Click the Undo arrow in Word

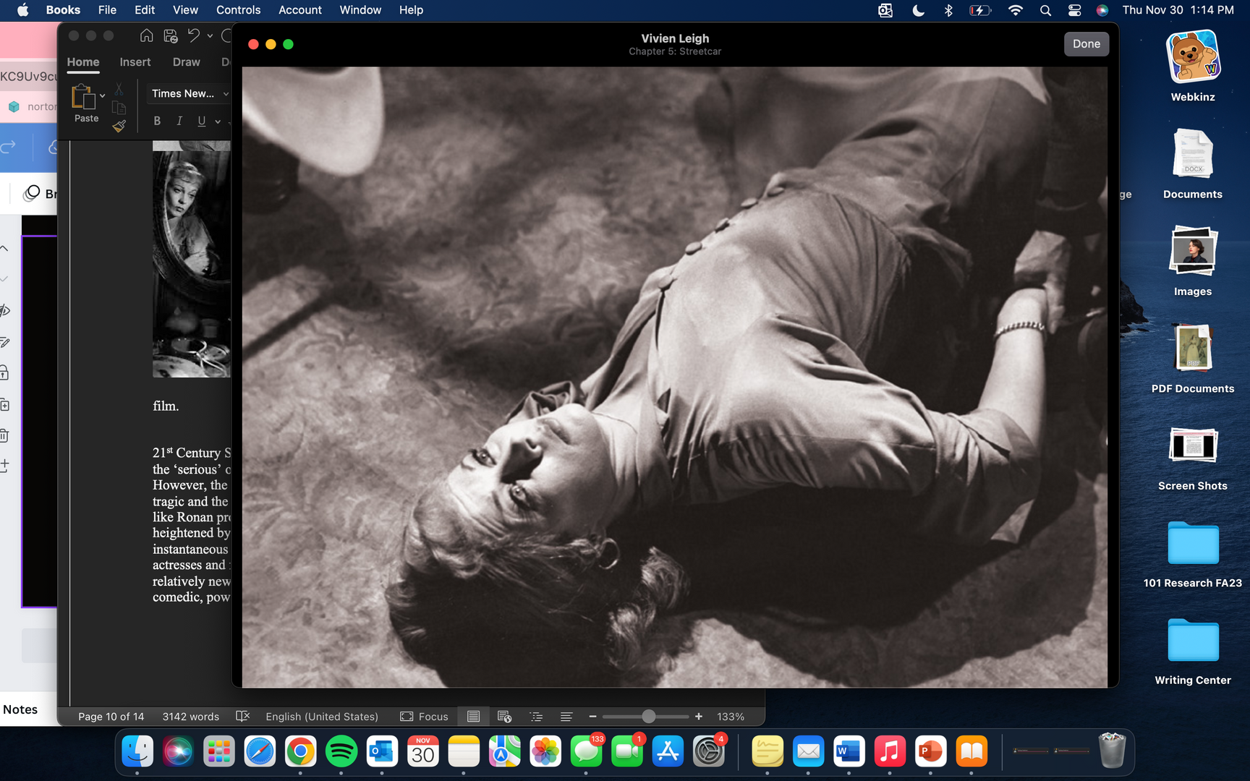[x=193, y=35]
